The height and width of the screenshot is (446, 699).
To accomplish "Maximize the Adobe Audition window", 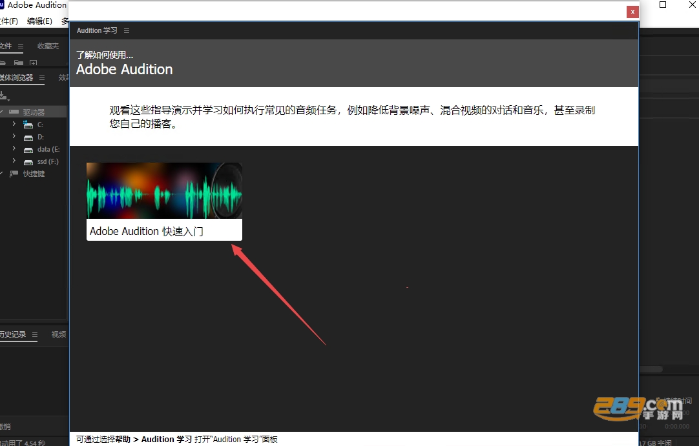I will tap(663, 5).
